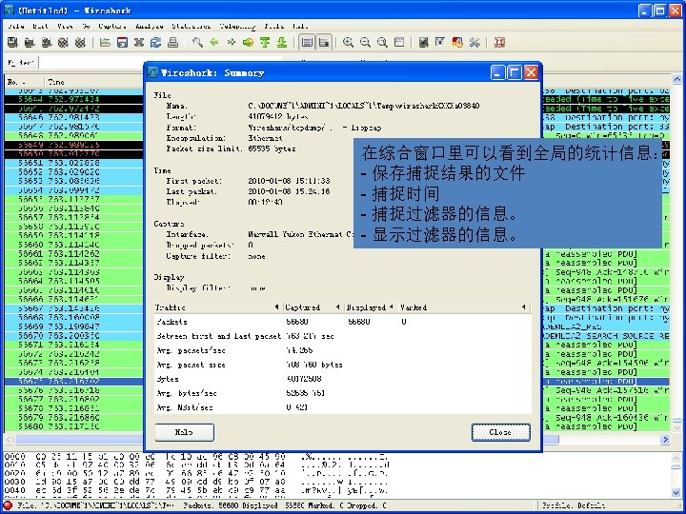686x514 pixels.
Task: Click the display filter input field
Action: [x=91, y=62]
